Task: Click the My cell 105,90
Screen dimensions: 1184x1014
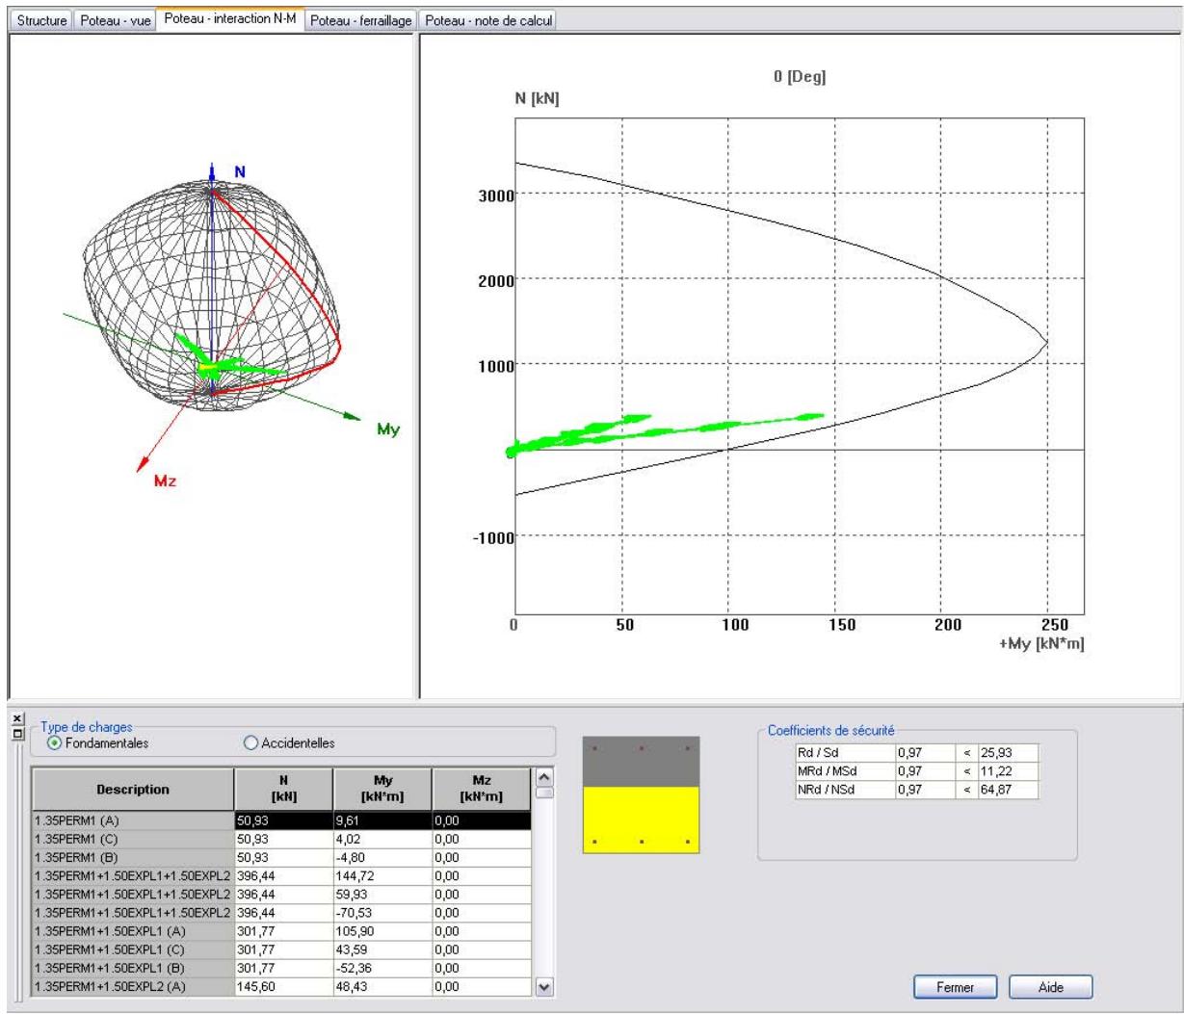Action: 382,931
